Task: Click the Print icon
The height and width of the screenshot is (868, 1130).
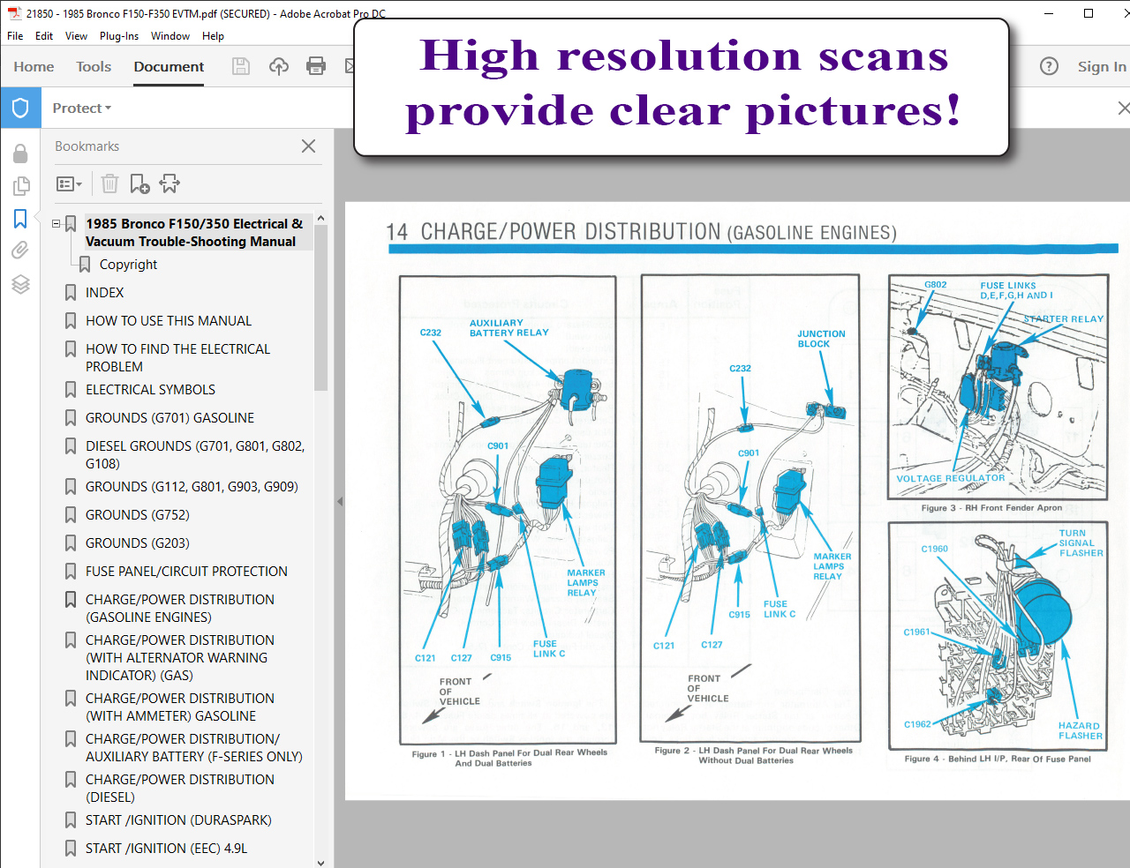Action: click(316, 66)
